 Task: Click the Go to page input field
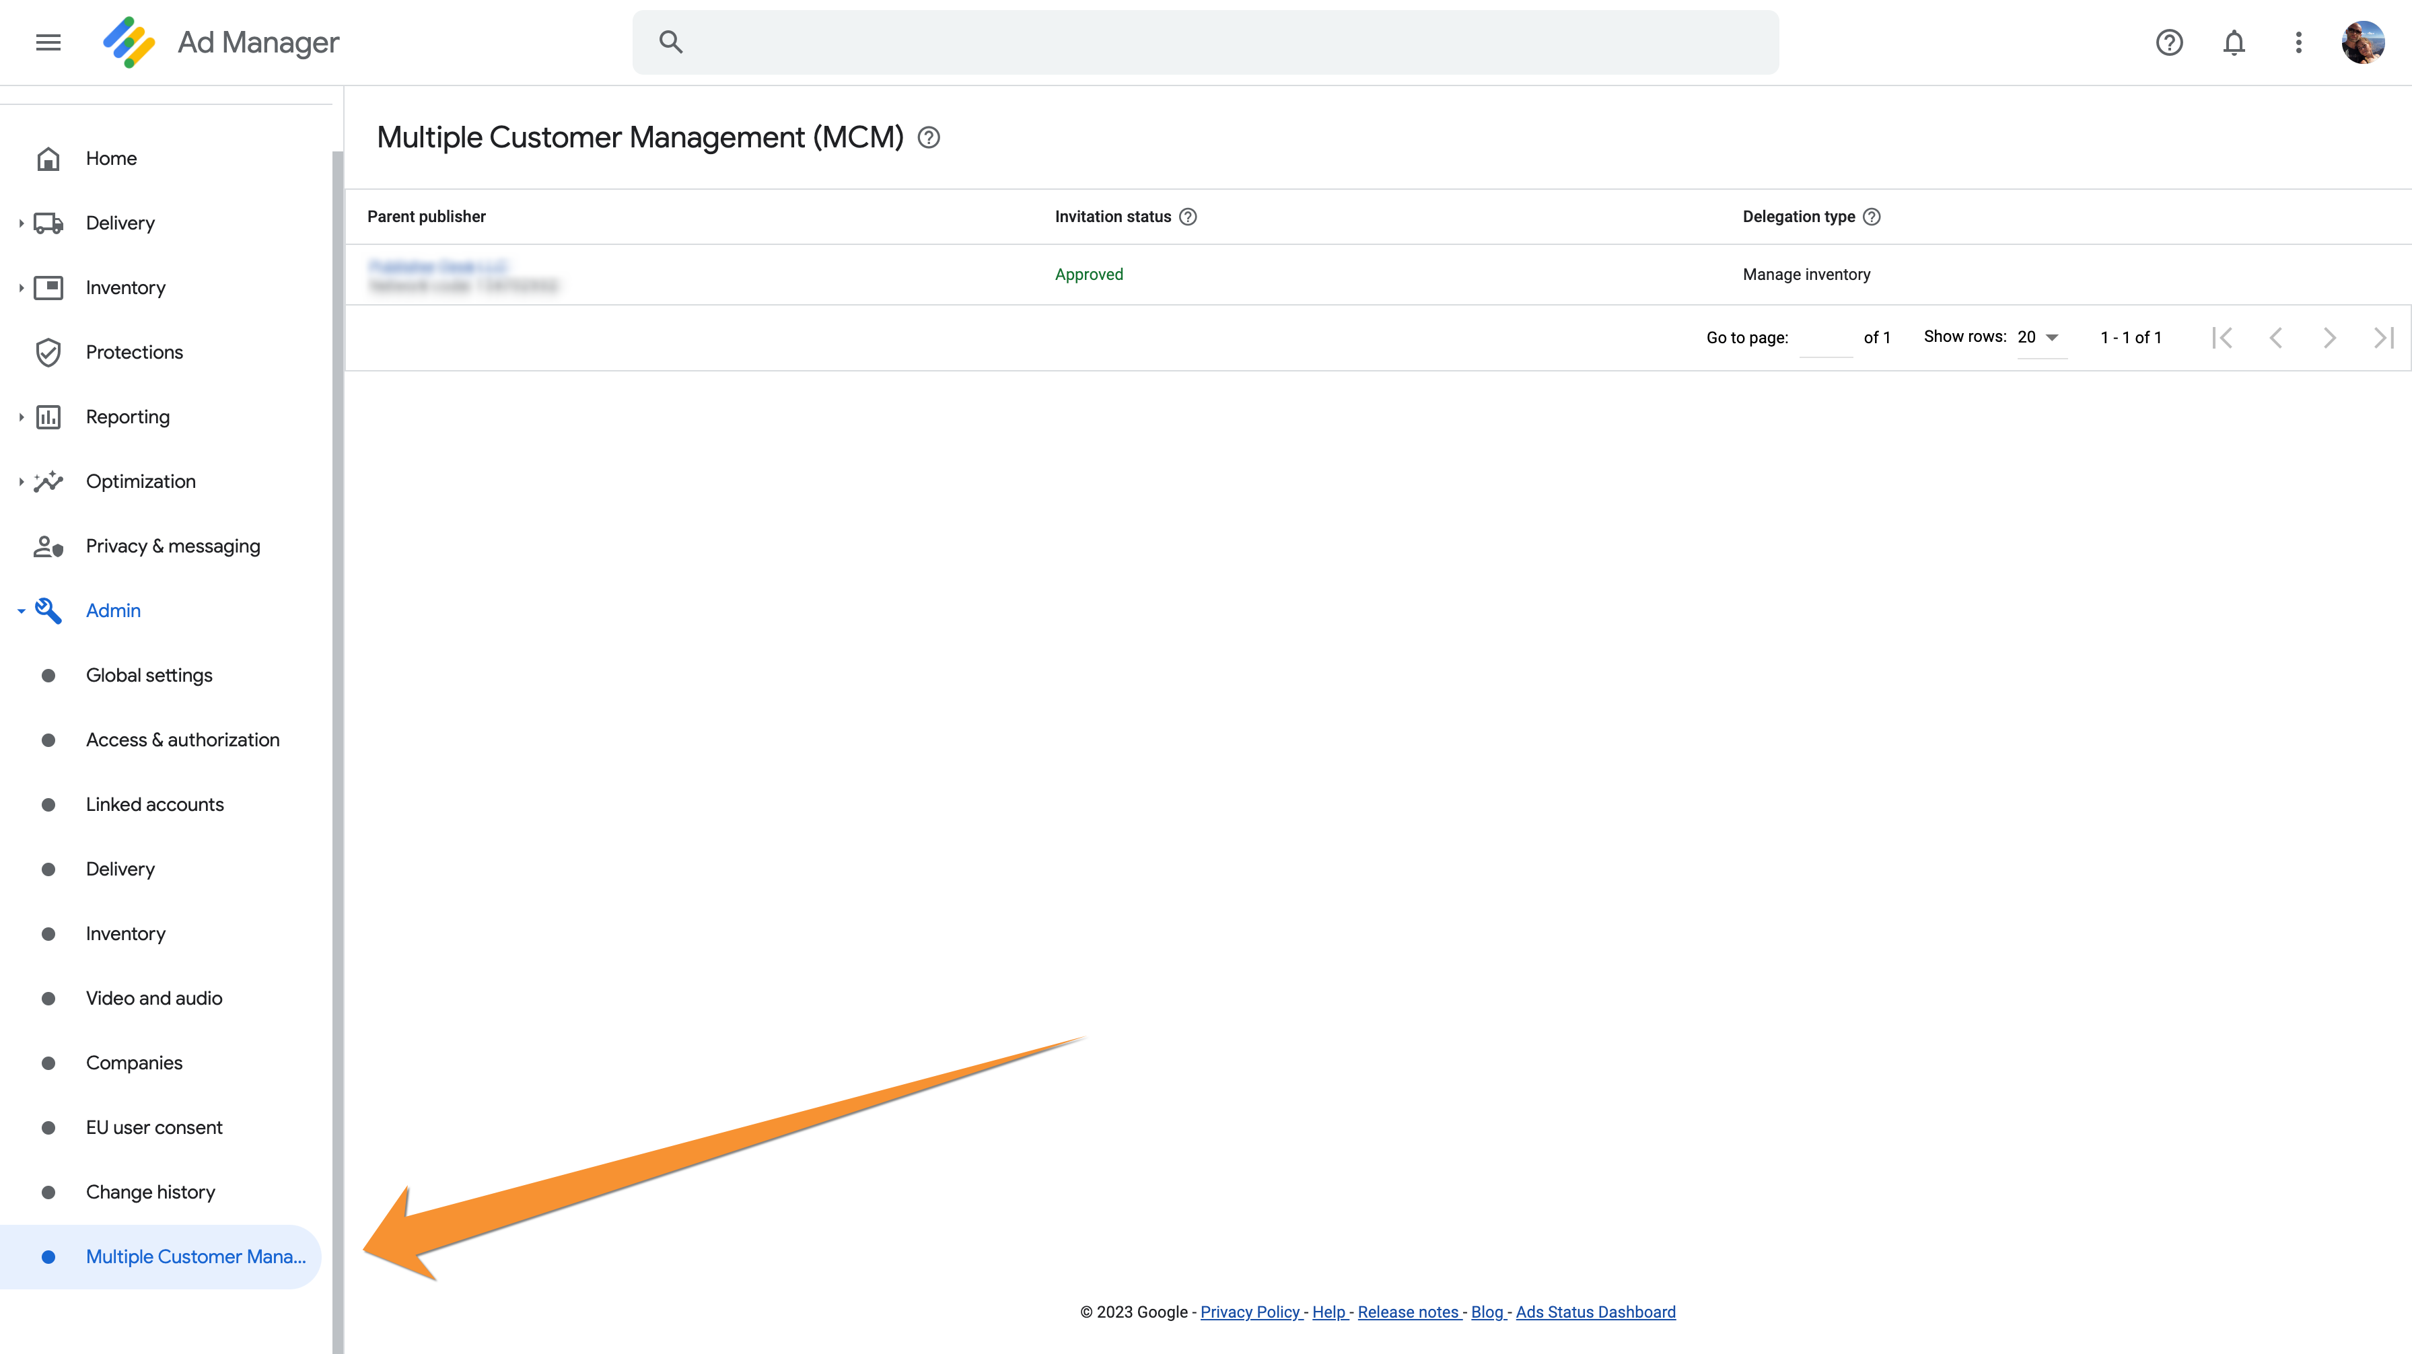click(1825, 338)
